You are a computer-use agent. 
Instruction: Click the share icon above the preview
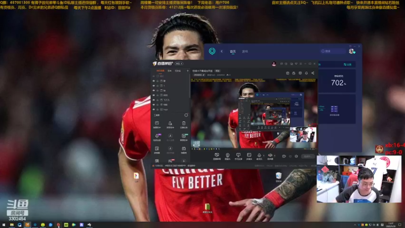point(313,73)
